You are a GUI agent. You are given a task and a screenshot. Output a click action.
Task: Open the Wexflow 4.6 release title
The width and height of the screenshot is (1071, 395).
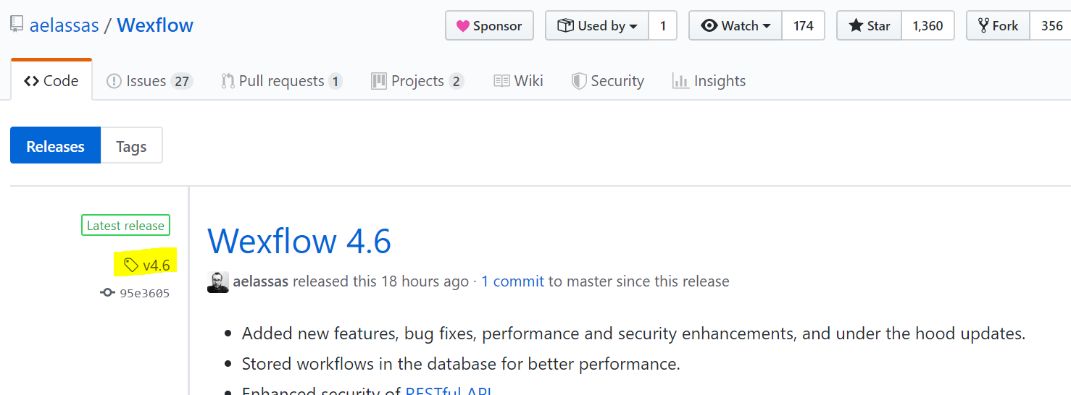(299, 241)
